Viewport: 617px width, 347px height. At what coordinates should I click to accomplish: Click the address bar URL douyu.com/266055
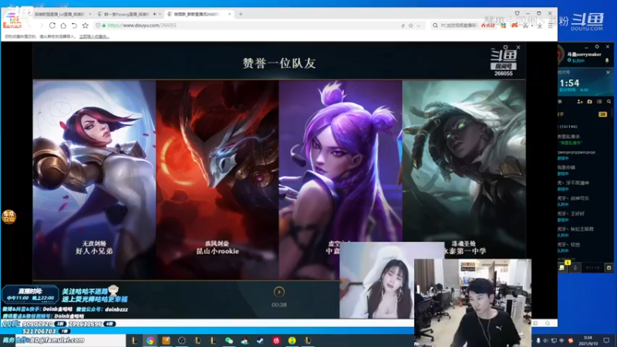142,25
